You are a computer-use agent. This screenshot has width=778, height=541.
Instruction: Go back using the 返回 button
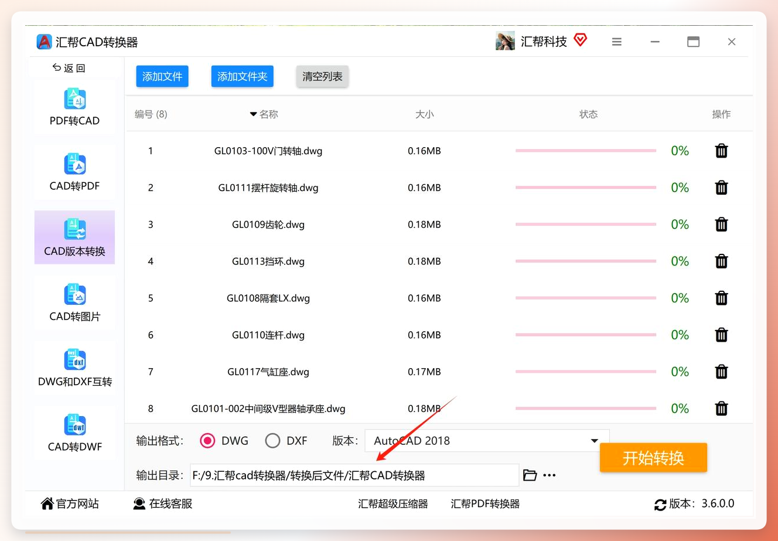pos(69,68)
